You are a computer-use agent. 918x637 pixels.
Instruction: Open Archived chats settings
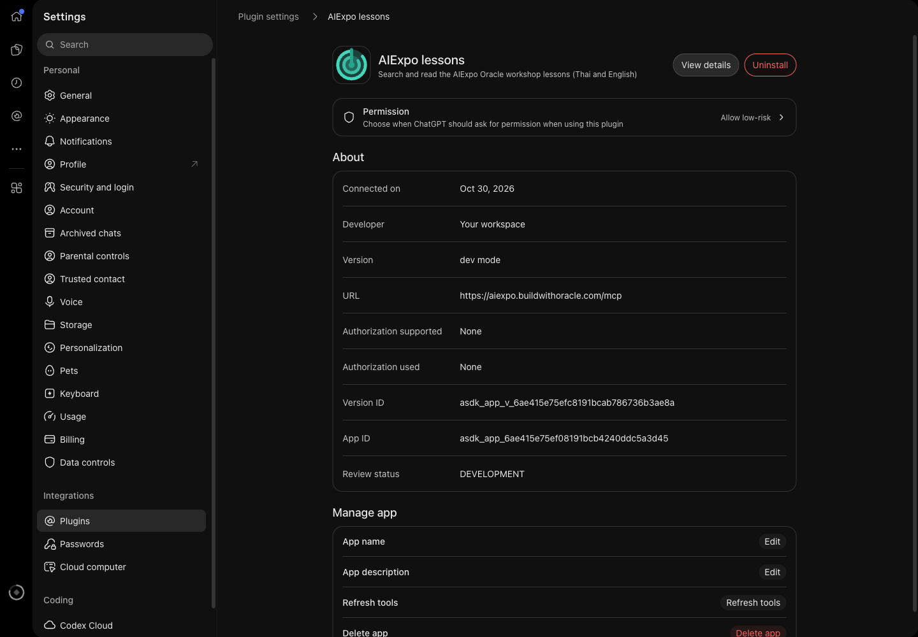tap(121, 233)
